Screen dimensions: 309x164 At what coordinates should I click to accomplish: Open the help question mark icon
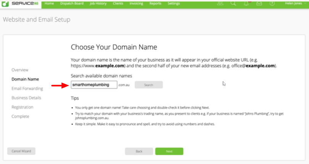(x=272, y=3)
